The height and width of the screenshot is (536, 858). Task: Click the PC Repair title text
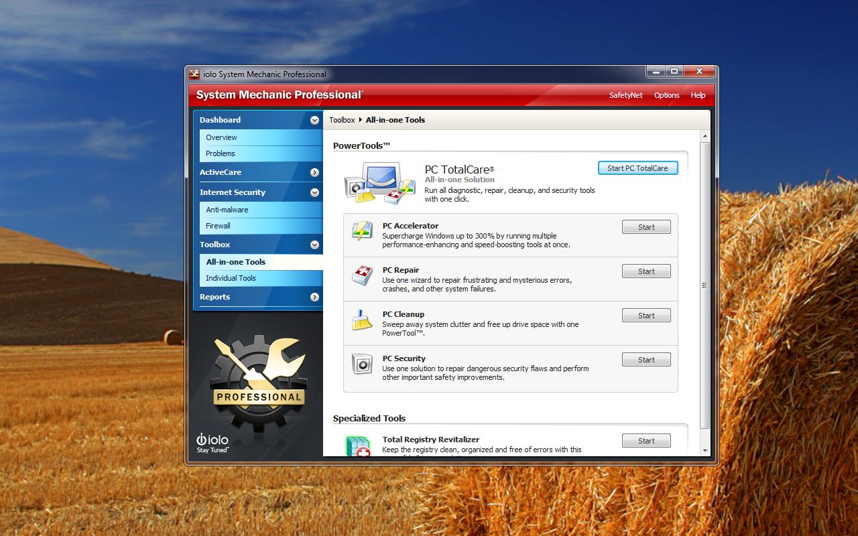401,270
